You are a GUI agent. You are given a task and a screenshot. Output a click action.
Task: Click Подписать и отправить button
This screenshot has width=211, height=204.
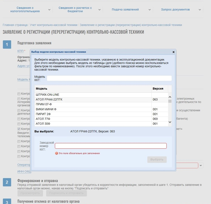click(x=66, y=193)
